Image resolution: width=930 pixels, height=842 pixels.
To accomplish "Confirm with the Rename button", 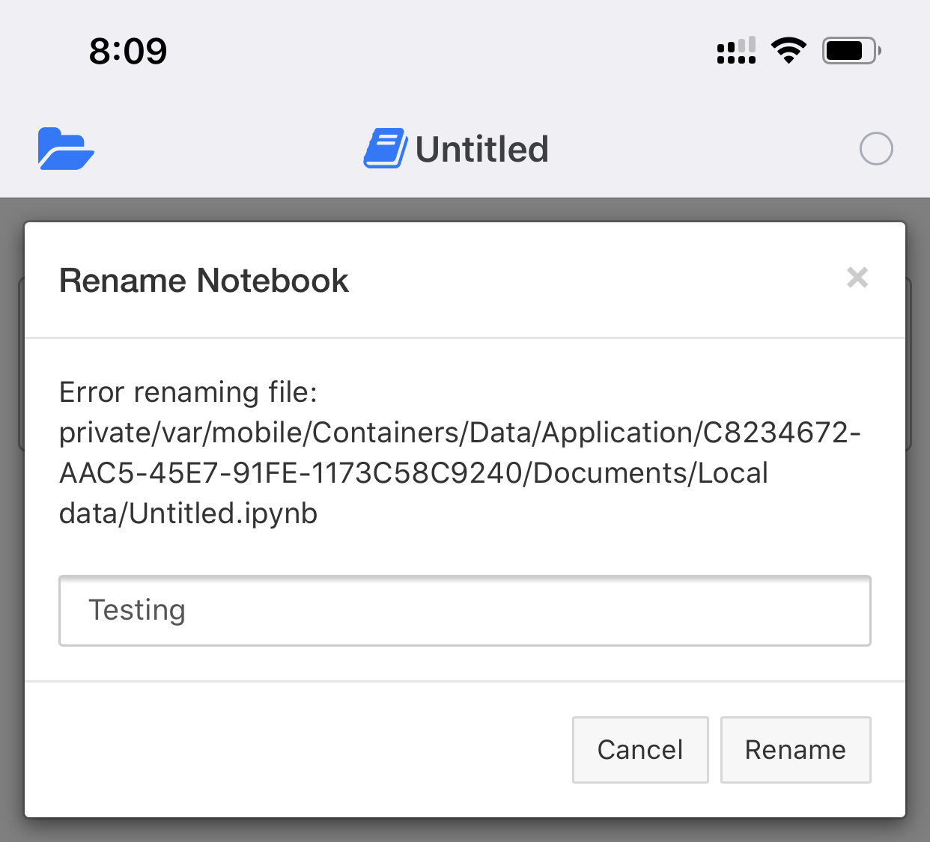I will (795, 750).
